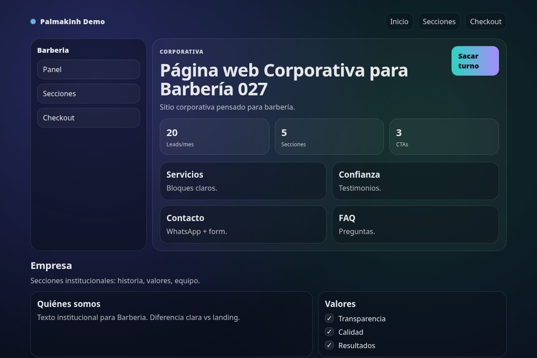Select the "5 Secciones" stat card

[329, 136]
